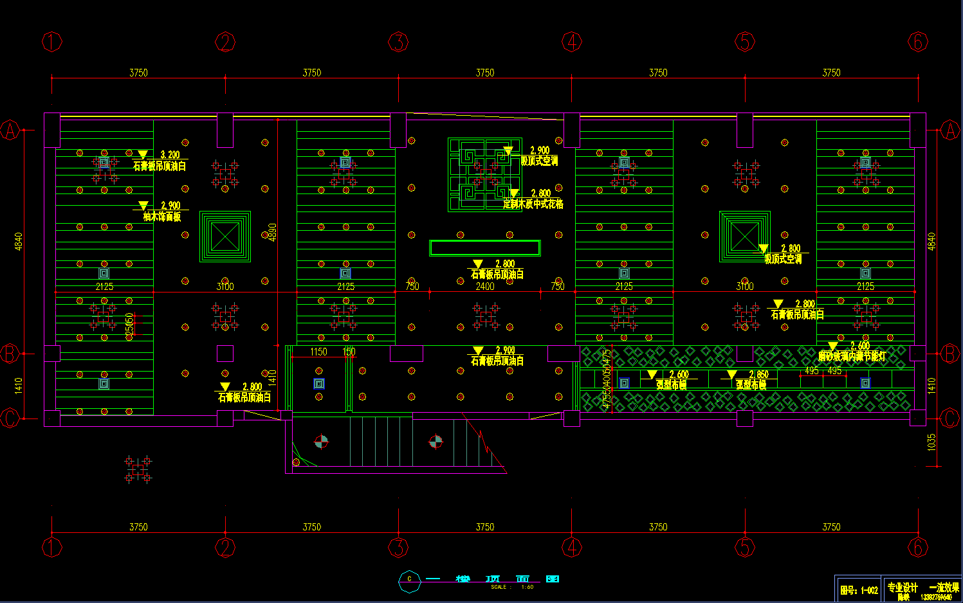Select the 专业设计 一流效果 title block text

tap(923, 587)
